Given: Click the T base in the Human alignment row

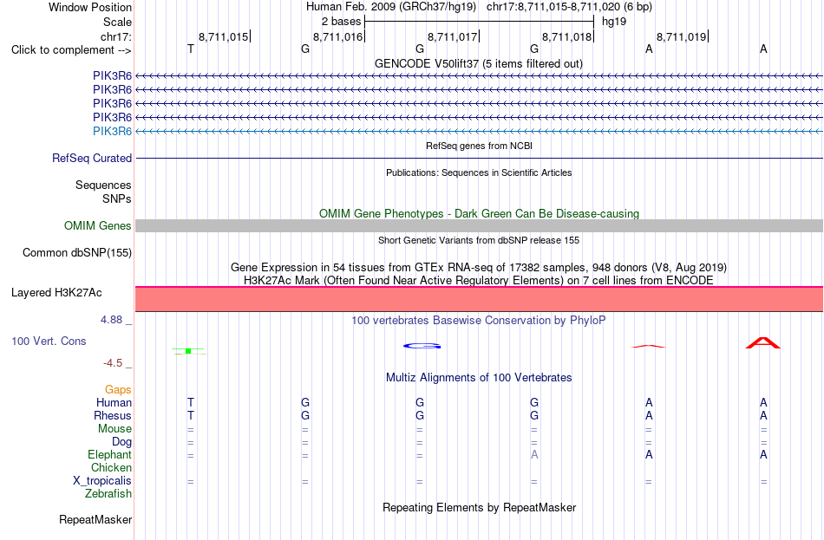Looking at the screenshot, I should click(x=191, y=403).
